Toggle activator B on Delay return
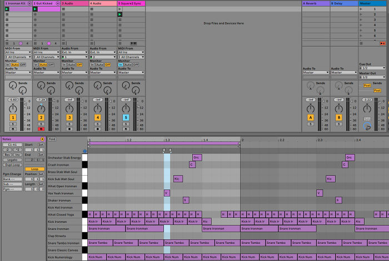The width and height of the screenshot is (389, 261). tap(338, 117)
